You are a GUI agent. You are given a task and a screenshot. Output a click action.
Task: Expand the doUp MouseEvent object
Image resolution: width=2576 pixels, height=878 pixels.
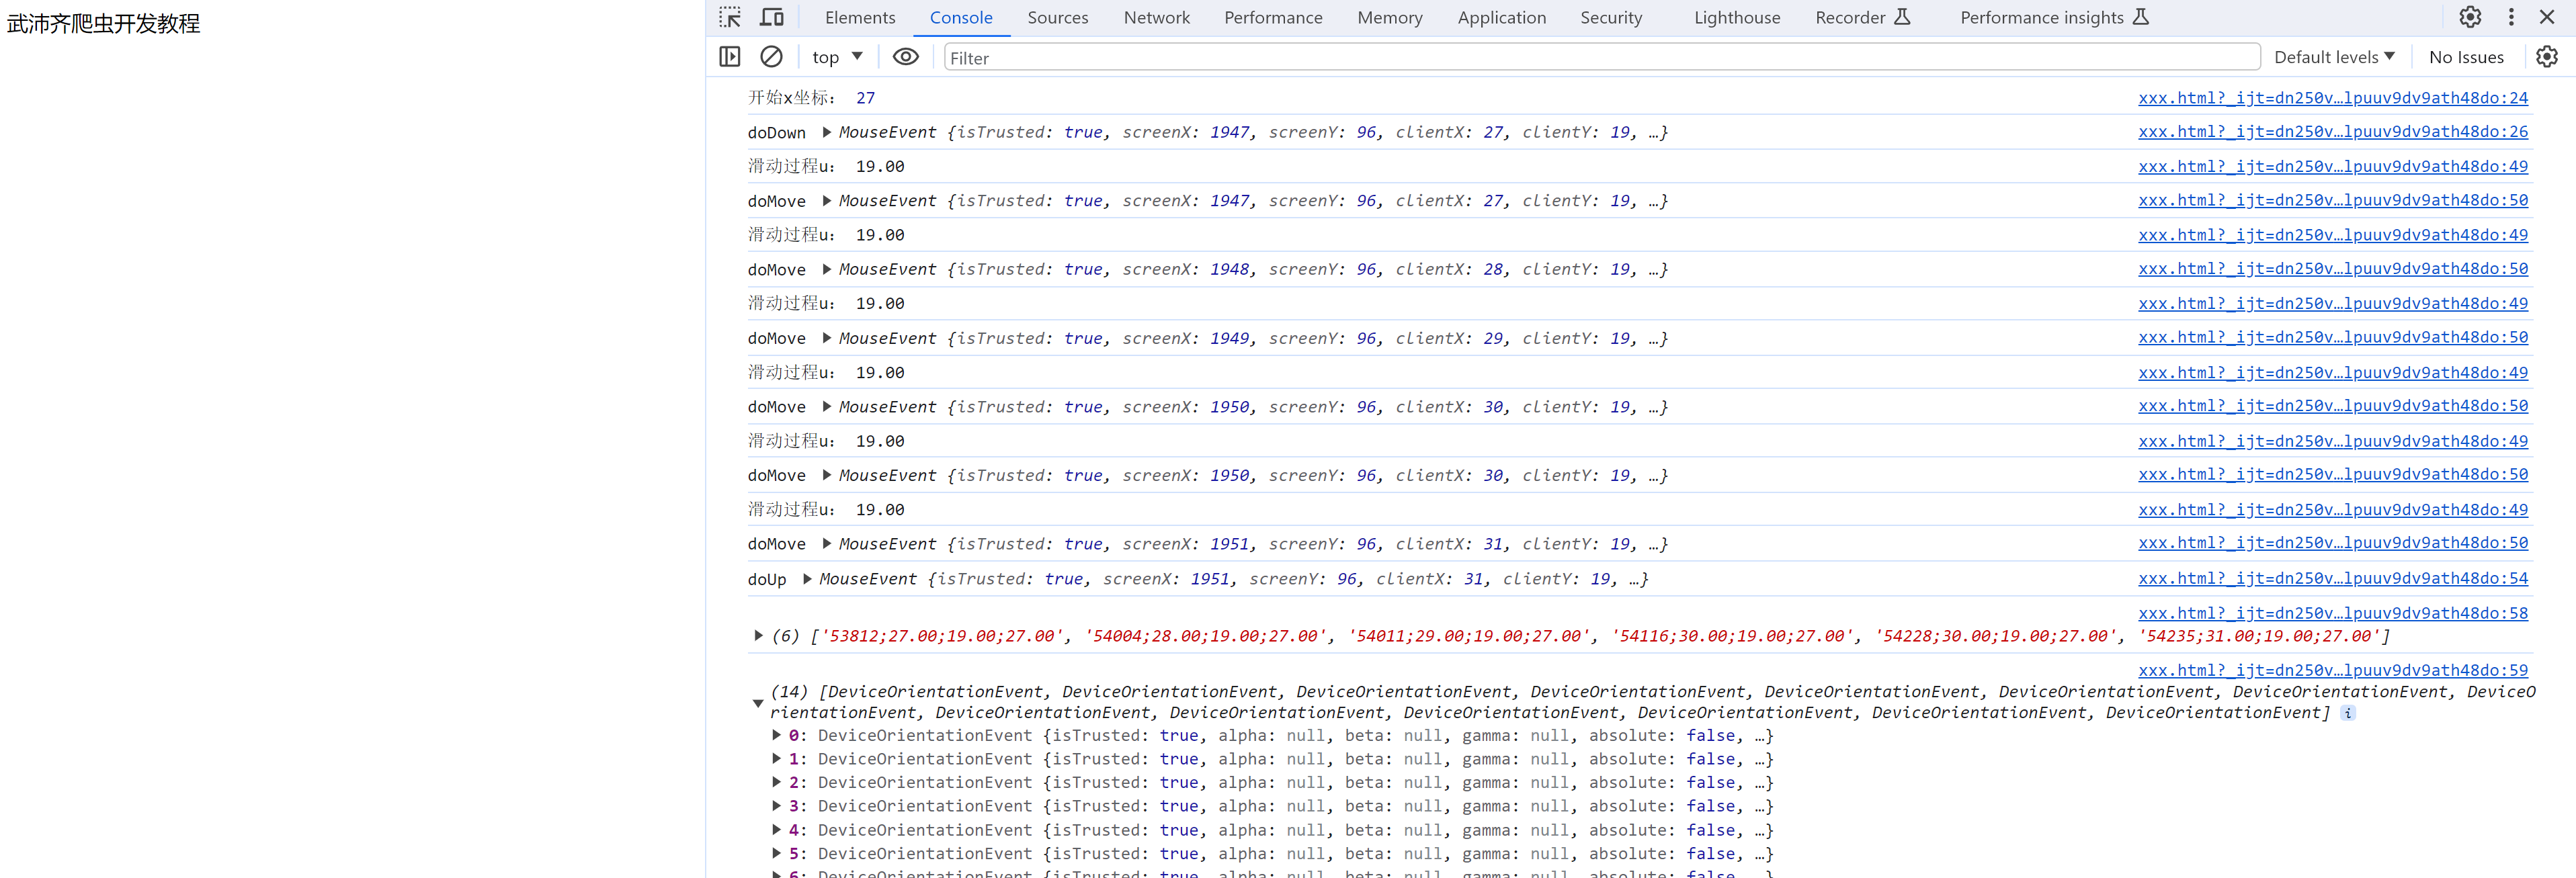[x=807, y=579]
